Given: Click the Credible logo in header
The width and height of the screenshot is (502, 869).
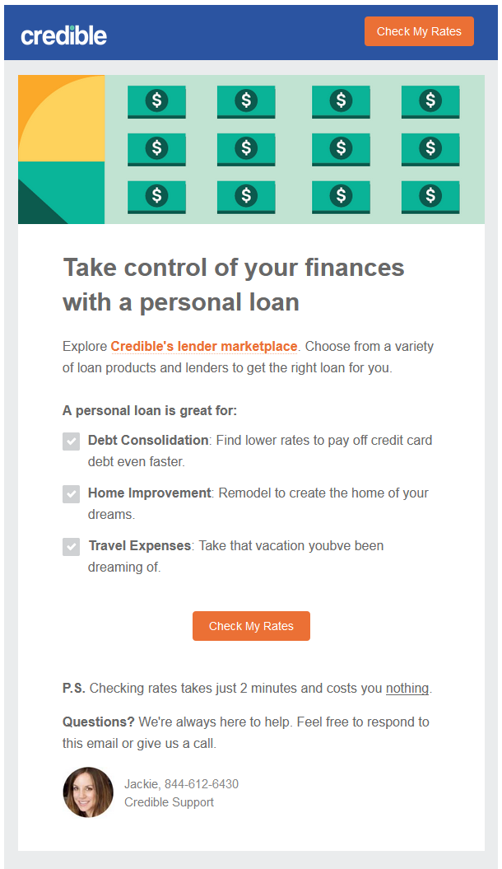Looking at the screenshot, I should [64, 35].
